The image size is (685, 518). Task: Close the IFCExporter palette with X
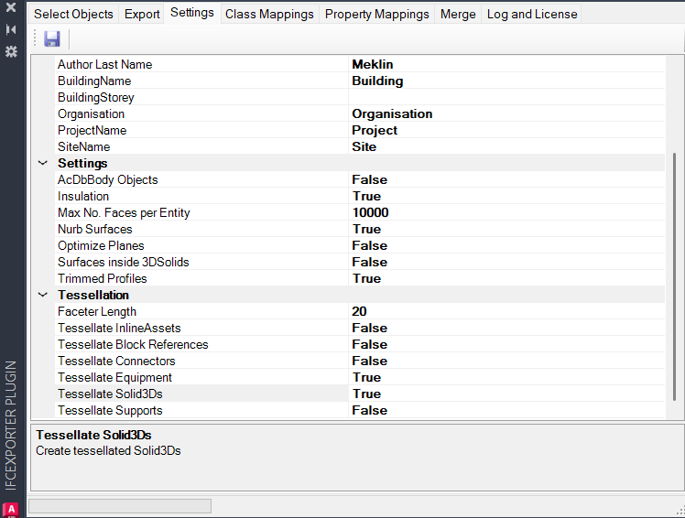point(11,7)
